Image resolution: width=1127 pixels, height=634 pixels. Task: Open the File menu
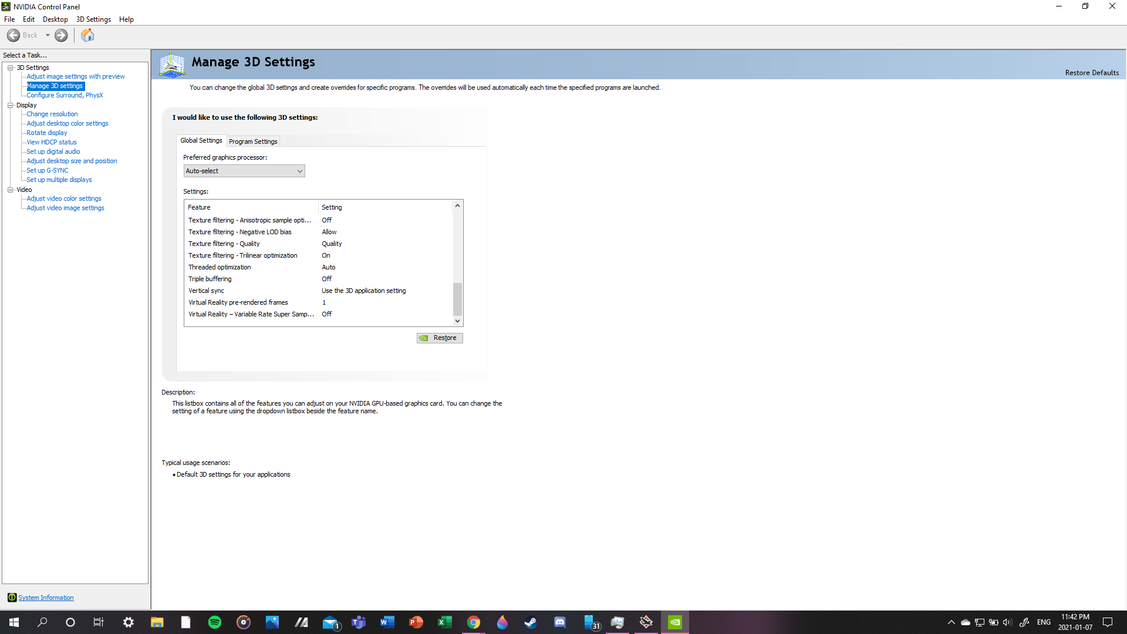[x=9, y=19]
